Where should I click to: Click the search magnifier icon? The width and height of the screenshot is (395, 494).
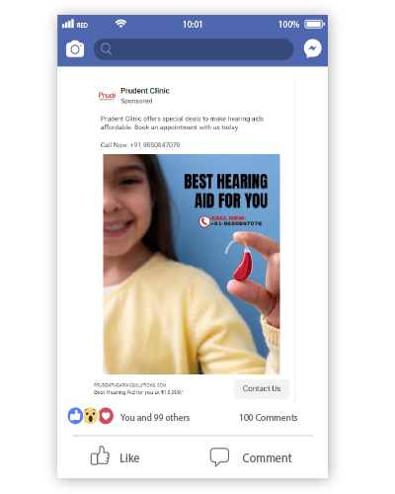click(x=106, y=49)
